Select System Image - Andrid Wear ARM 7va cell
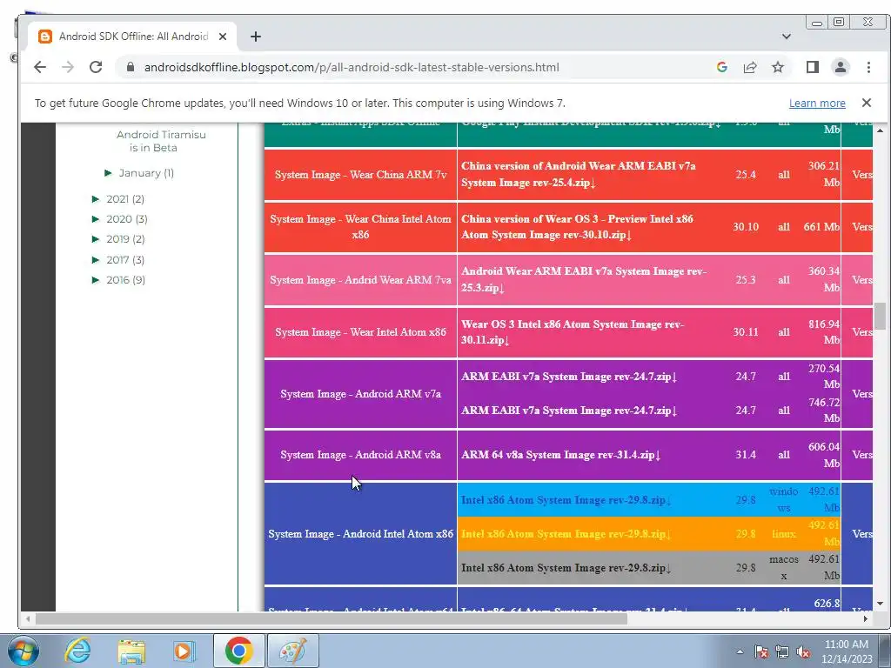Screen dimensions: 891x668 (361, 279)
